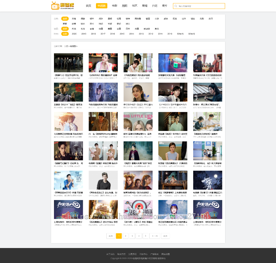The image size is (276, 263).
Task: Open thumbnail of cloaked woman in bamboo forest
Action: [138, 151]
